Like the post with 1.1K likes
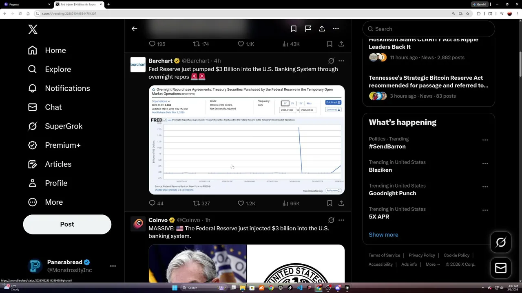The width and height of the screenshot is (522, 293). point(246,44)
